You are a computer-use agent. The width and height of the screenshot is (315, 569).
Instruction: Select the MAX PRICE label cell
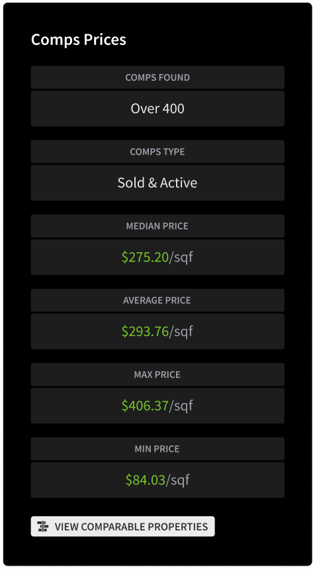(157, 374)
